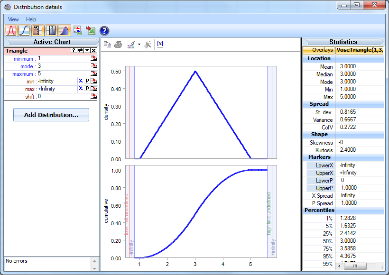Click the [x] axis markers icon
This screenshot has height=275, width=389.
point(159,44)
